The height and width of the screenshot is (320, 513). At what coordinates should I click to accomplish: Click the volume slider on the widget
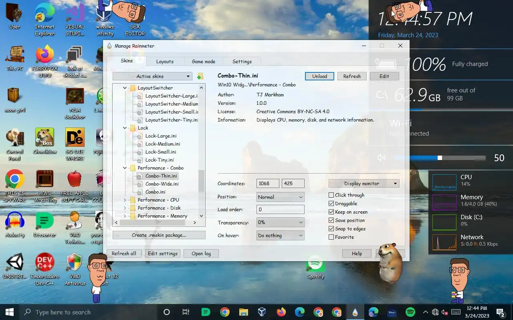coord(440,158)
